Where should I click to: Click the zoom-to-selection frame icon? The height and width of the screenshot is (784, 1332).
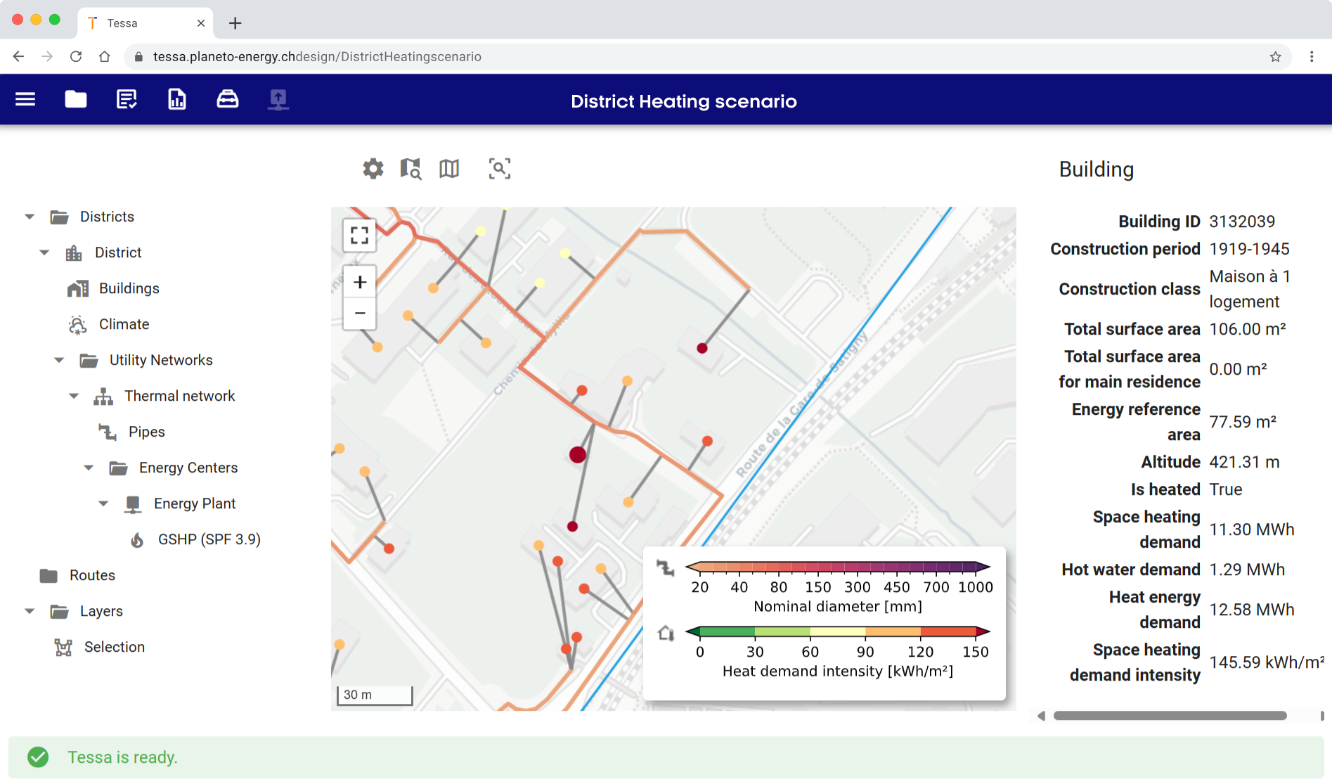500,169
